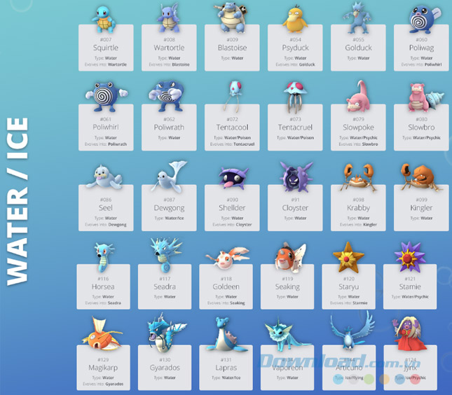Click the Kingler name label
Screen dimensions: 452x395
tap(421, 208)
